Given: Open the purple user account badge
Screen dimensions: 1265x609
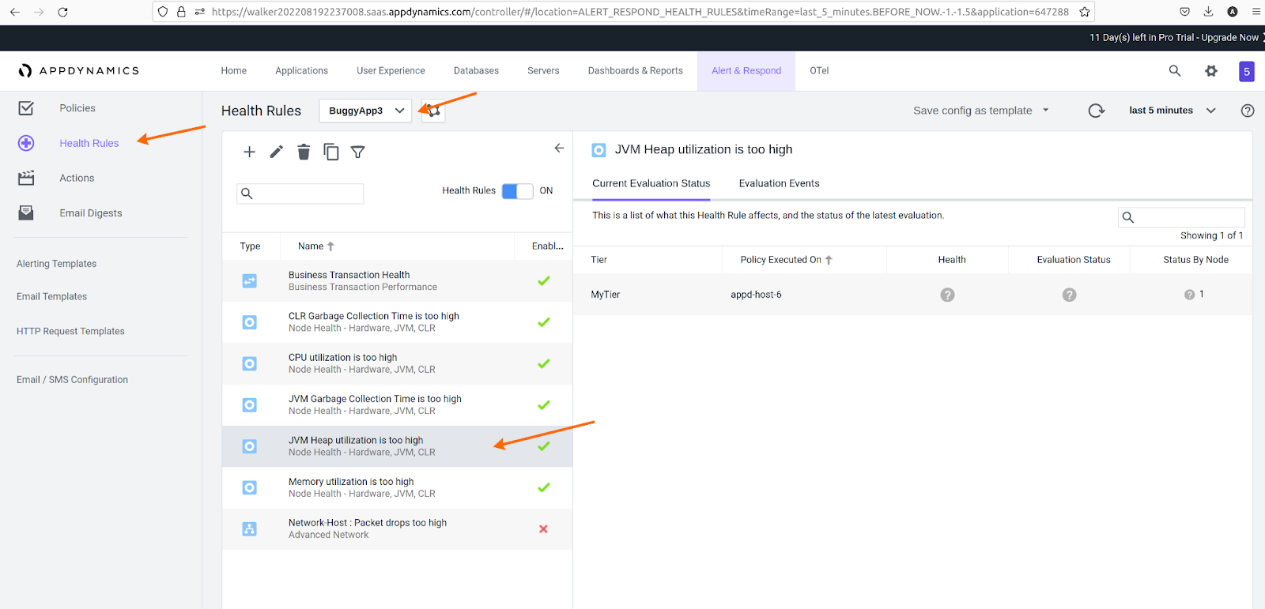Looking at the screenshot, I should 1247,71.
